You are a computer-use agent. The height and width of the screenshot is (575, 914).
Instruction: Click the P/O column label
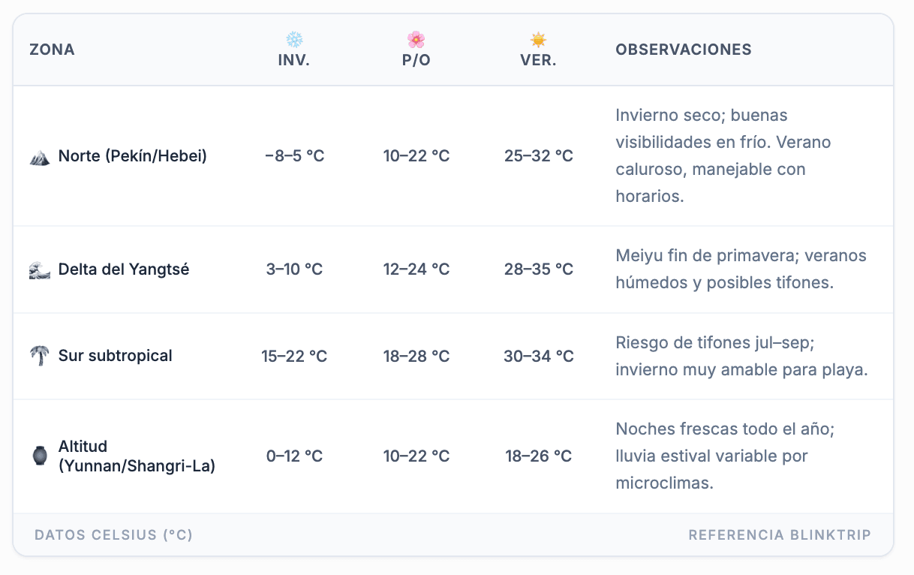point(416,61)
